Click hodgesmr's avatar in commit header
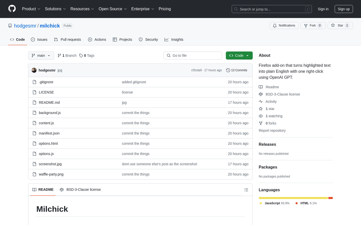The height and width of the screenshot is (225, 361). point(34,70)
